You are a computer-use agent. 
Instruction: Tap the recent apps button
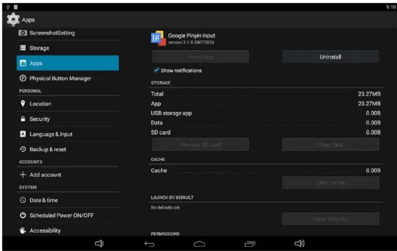click(x=250, y=244)
